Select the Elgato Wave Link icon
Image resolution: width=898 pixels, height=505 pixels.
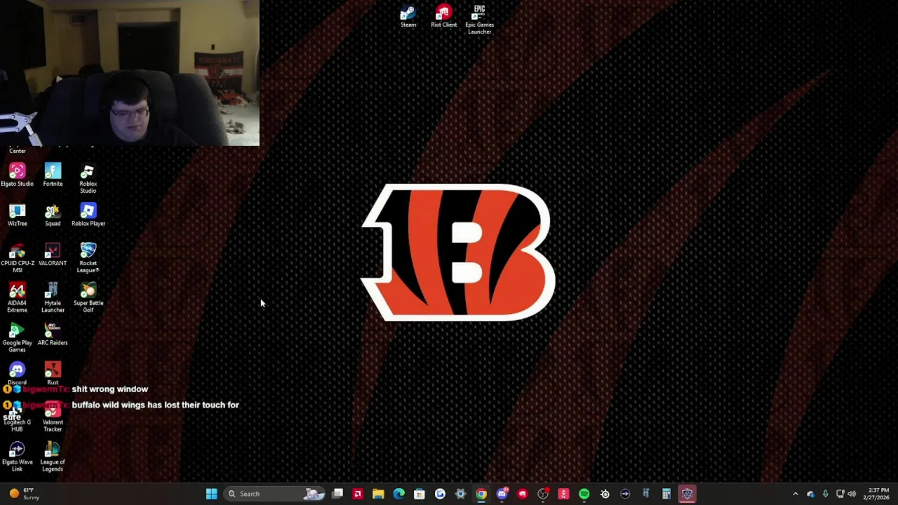tap(17, 457)
